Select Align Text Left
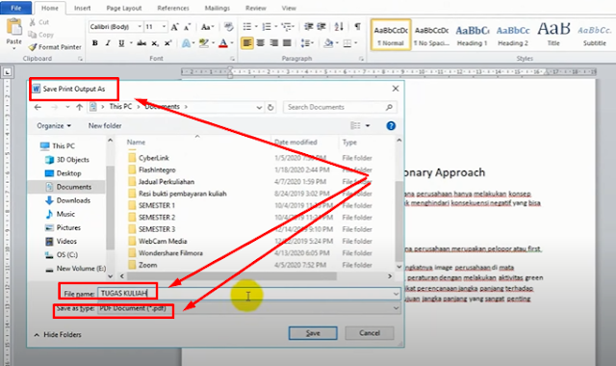This screenshot has height=366, width=616. (247, 42)
